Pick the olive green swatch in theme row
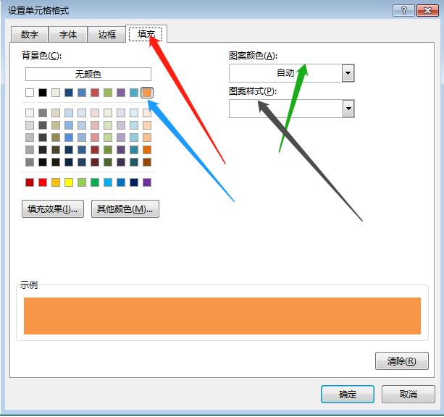444x417 pixels. coord(108,93)
